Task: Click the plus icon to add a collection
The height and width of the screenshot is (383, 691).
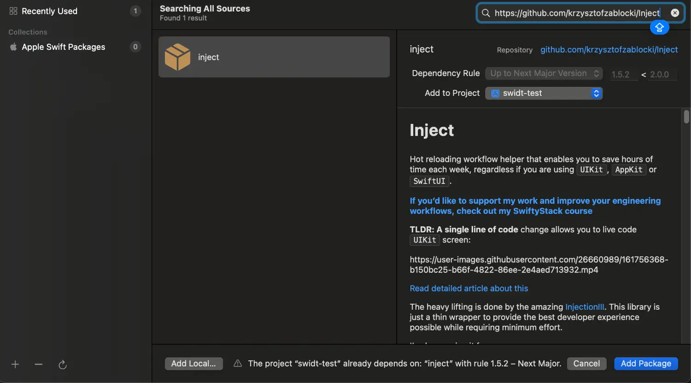Action: [15, 365]
